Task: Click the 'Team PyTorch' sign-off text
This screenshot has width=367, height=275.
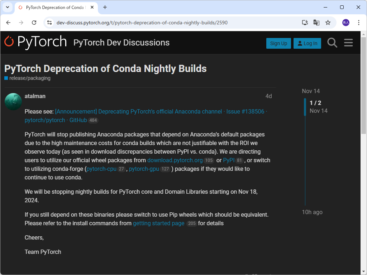Action: (43, 252)
